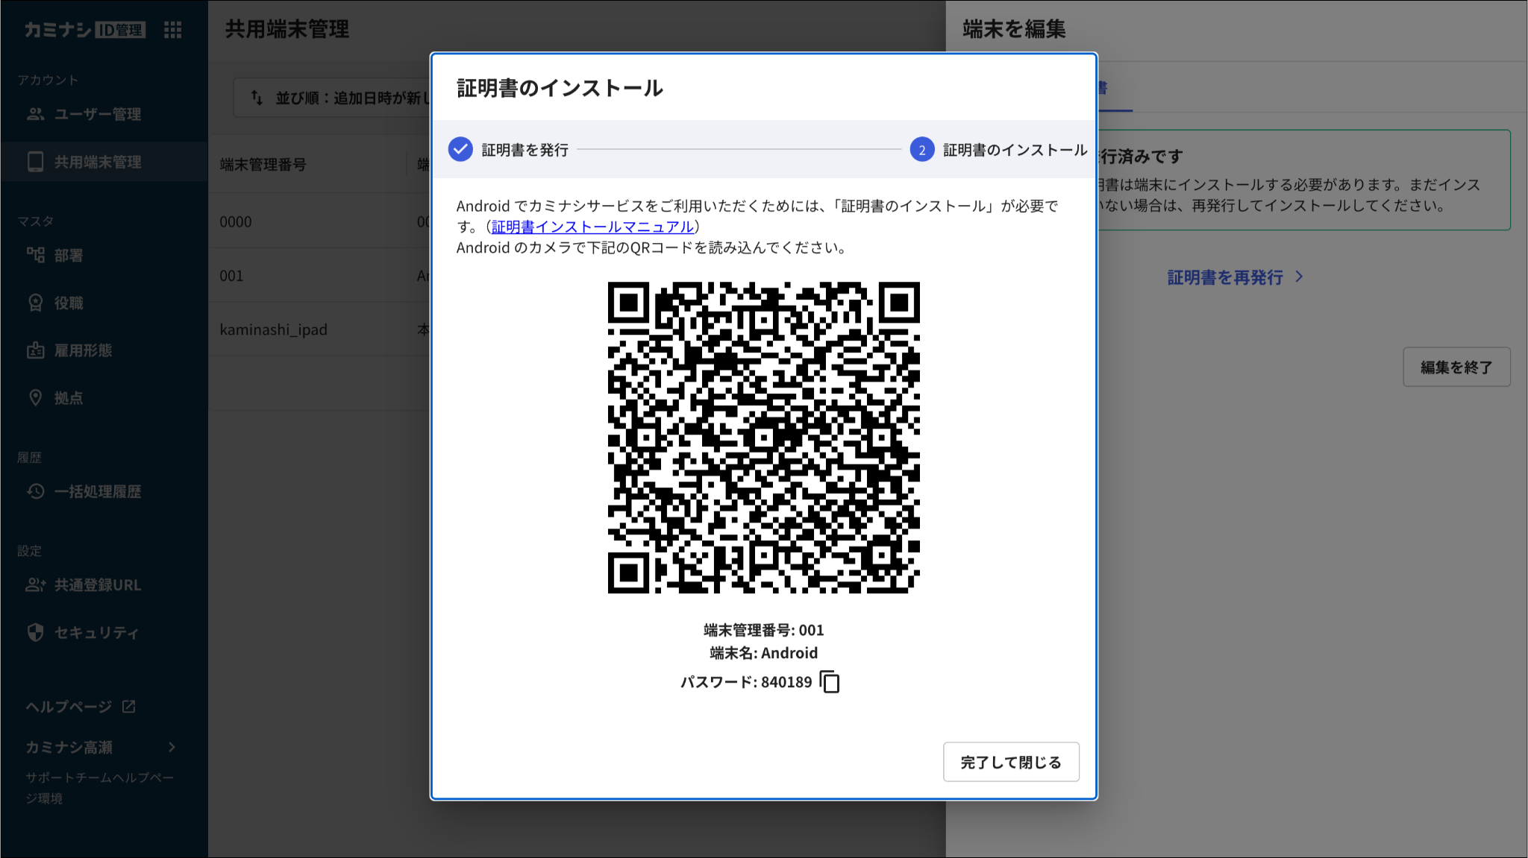
Task: Click the batch history clock icon
Action: [35, 491]
